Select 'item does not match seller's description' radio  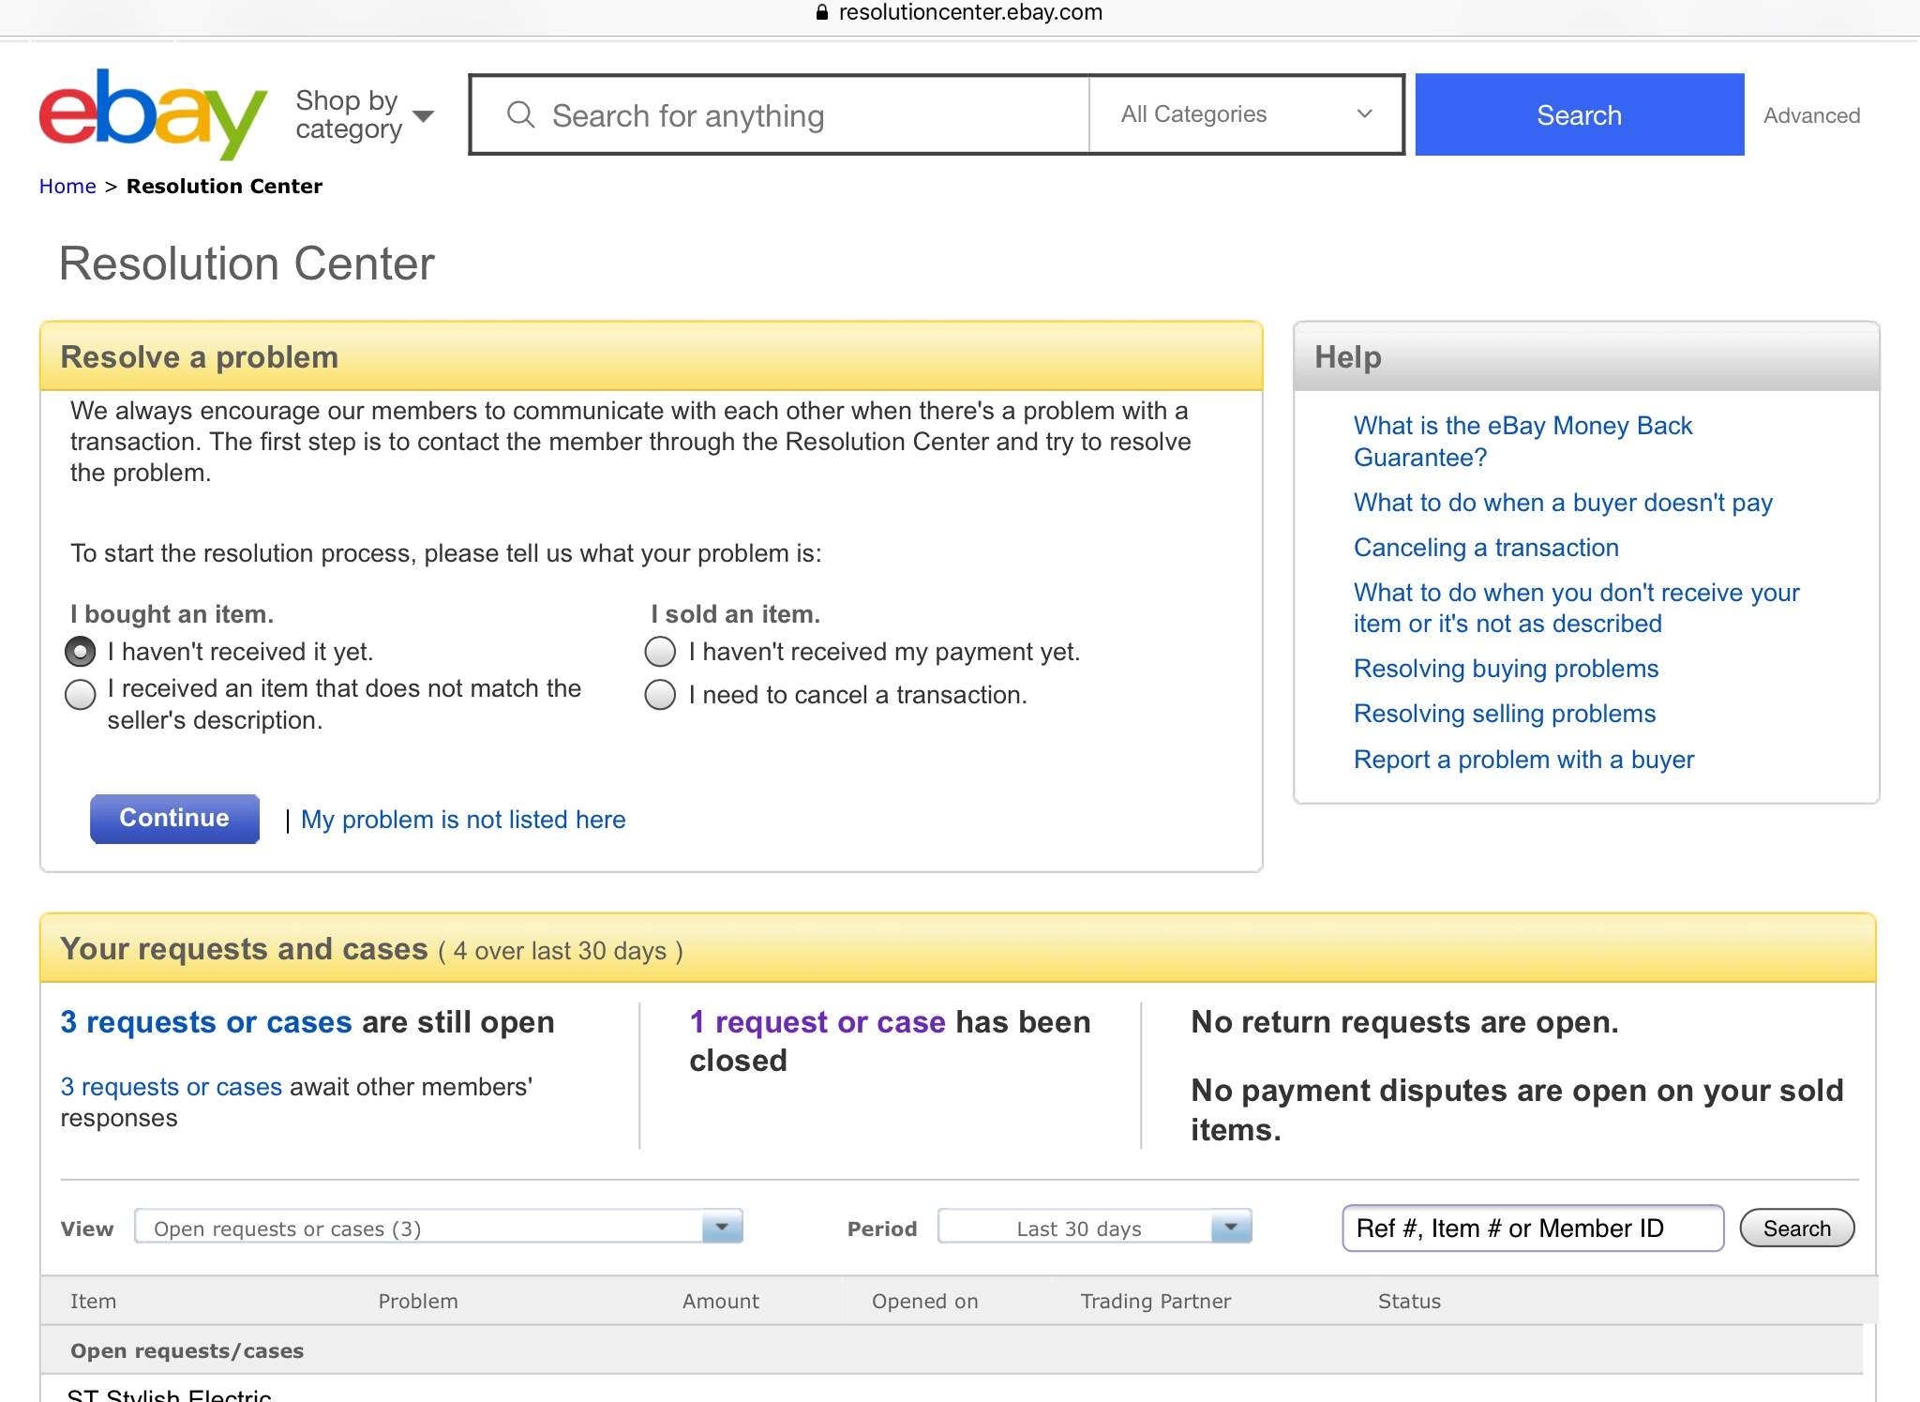pos(81,694)
